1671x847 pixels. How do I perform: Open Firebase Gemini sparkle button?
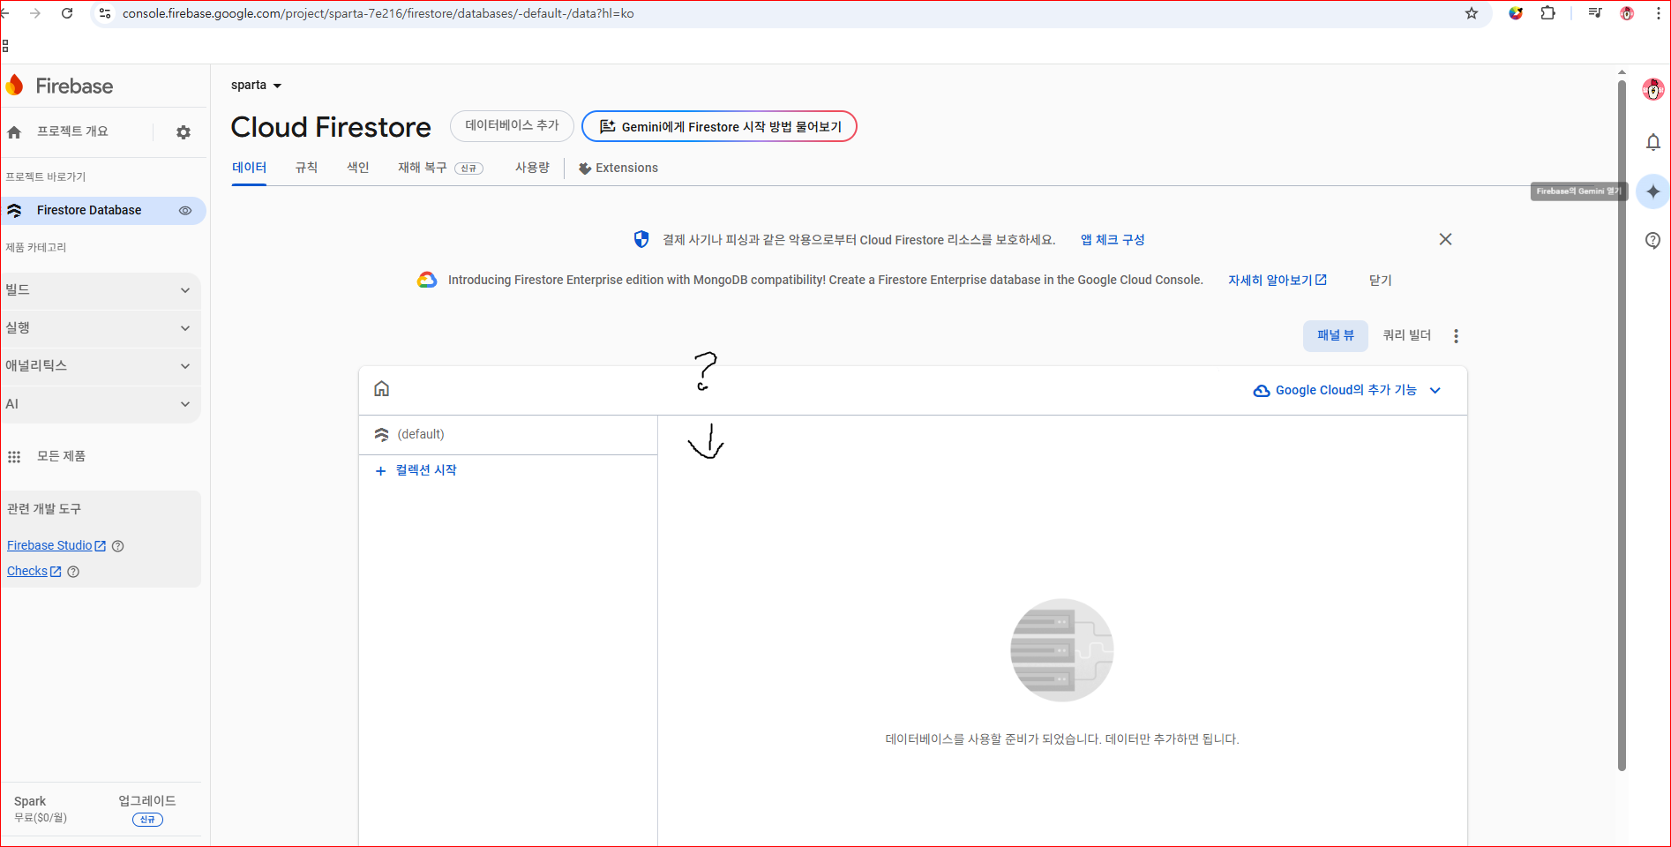tap(1652, 191)
